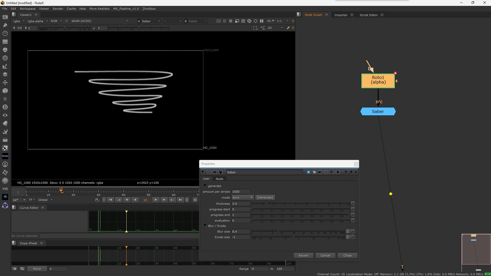Switch to the Script Editor tab
The image size is (491, 276).
tap(369, 15)
